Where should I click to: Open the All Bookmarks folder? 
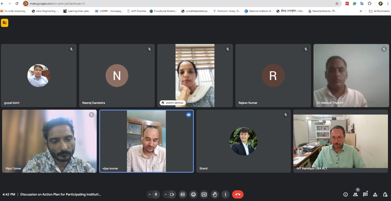point(379,11)
